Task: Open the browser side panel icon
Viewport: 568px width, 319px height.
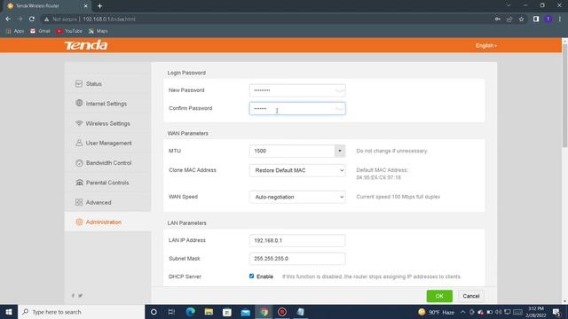Action: [x=536, y=19]
